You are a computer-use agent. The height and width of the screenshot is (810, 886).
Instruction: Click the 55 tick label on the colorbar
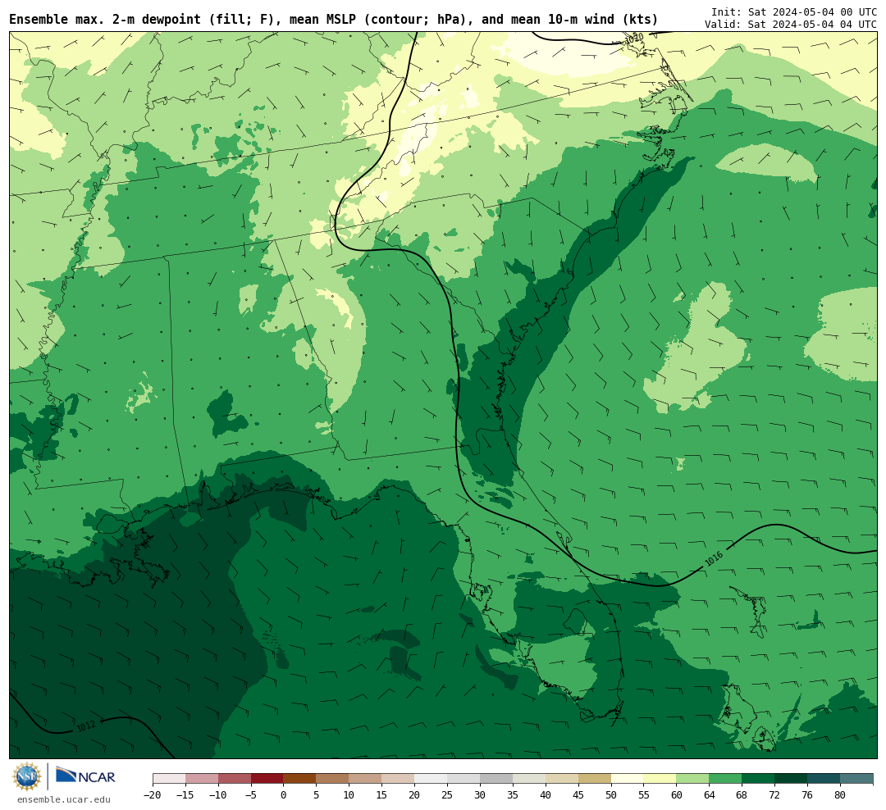coord(644,794)
